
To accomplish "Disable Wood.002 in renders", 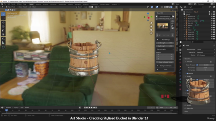I will (214, 32).
